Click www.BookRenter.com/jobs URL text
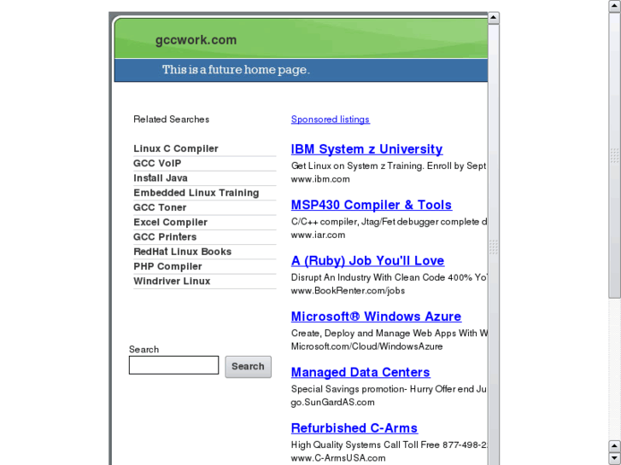The height and width of the screenshot is (465, 621). point(348,291)
